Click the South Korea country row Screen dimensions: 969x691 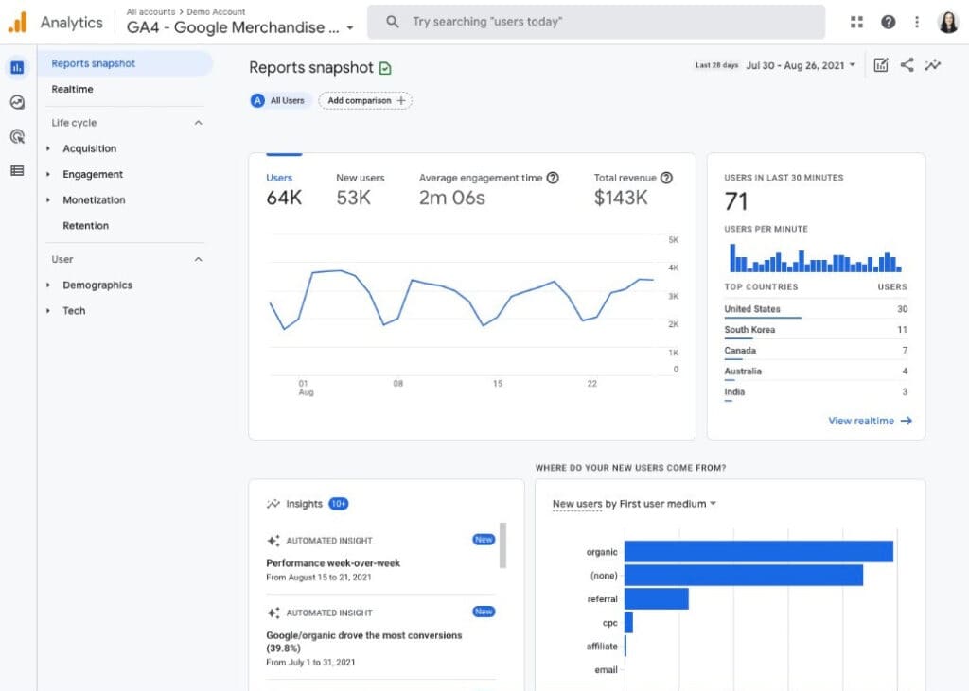pos(816,330)
